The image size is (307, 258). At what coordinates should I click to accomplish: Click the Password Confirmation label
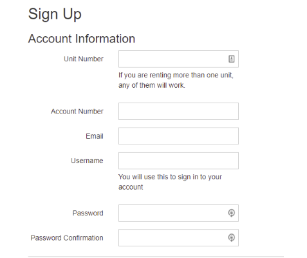(67, 238)
